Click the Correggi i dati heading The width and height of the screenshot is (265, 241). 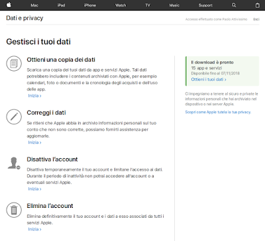tap(46, 113)
